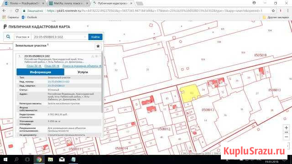This screenshot has height=164, width=292.
Task: Open Другие закладки folder
Action: pos(276,17)
